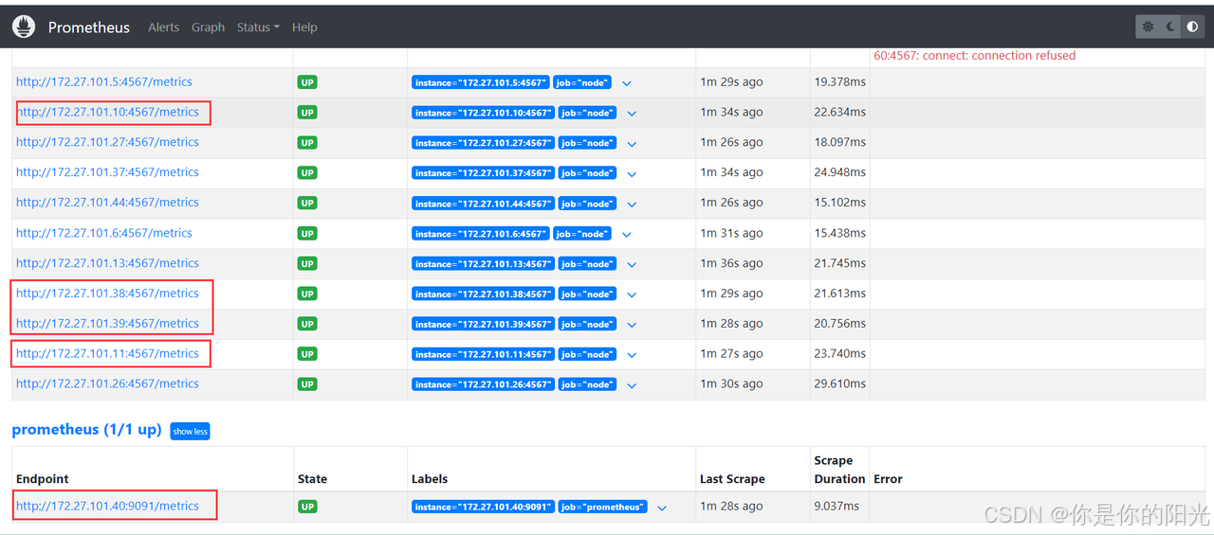The height and width of the screenshot is (535, 1214).
Task: Click the instance="172.27.101.5:4567" label badge
Action: pyautogui.click(x=480, y=82)
